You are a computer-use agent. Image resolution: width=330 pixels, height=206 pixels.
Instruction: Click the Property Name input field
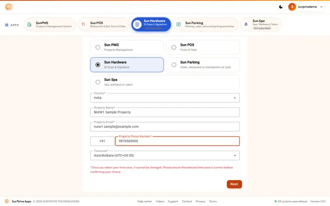point(165,112)
